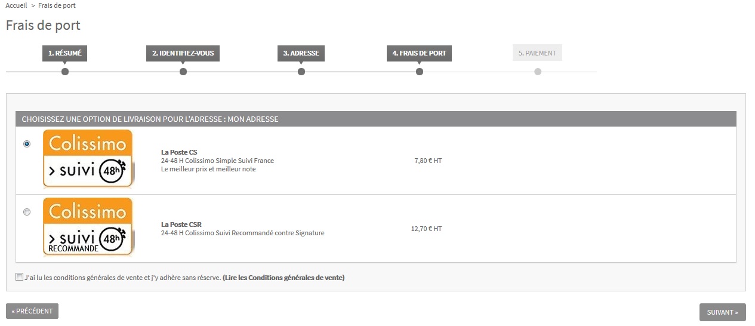Click the Paiement step progress dot
The height and width of the screenshot is (326, 755).
538,72
